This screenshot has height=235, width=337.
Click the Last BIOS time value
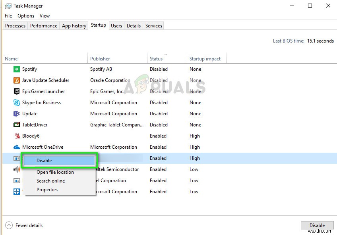pos(320,41)
